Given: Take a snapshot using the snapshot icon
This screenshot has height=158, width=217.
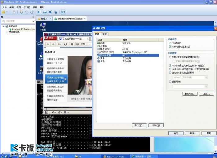Looking at the screenshot, I should tap(21, 12).
